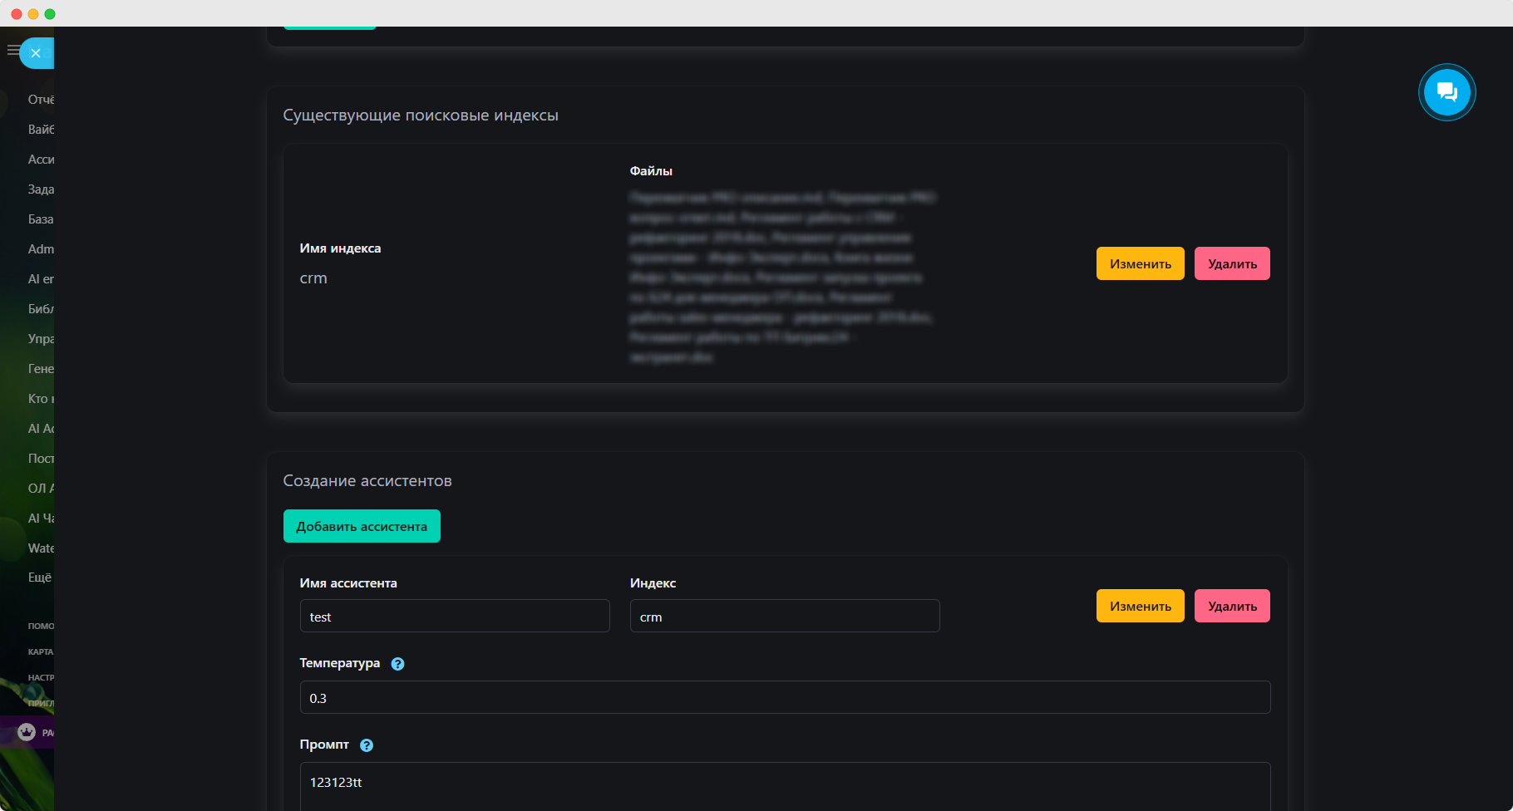Open the 'Зада' sidebar item
This screenshot has width=1513, height=811.
point(41,189)
